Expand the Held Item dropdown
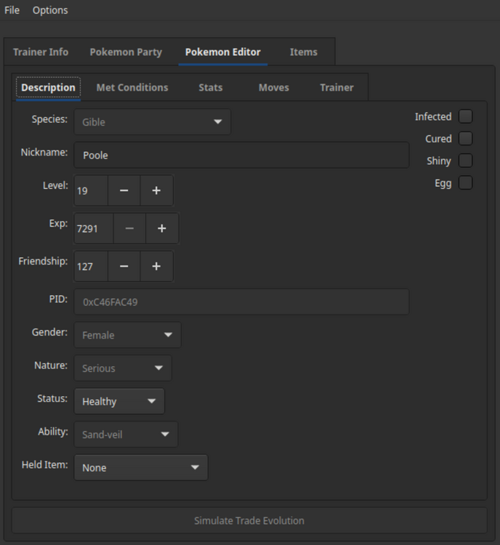This screenshot has width=500, height=545. tap(141, 468)
